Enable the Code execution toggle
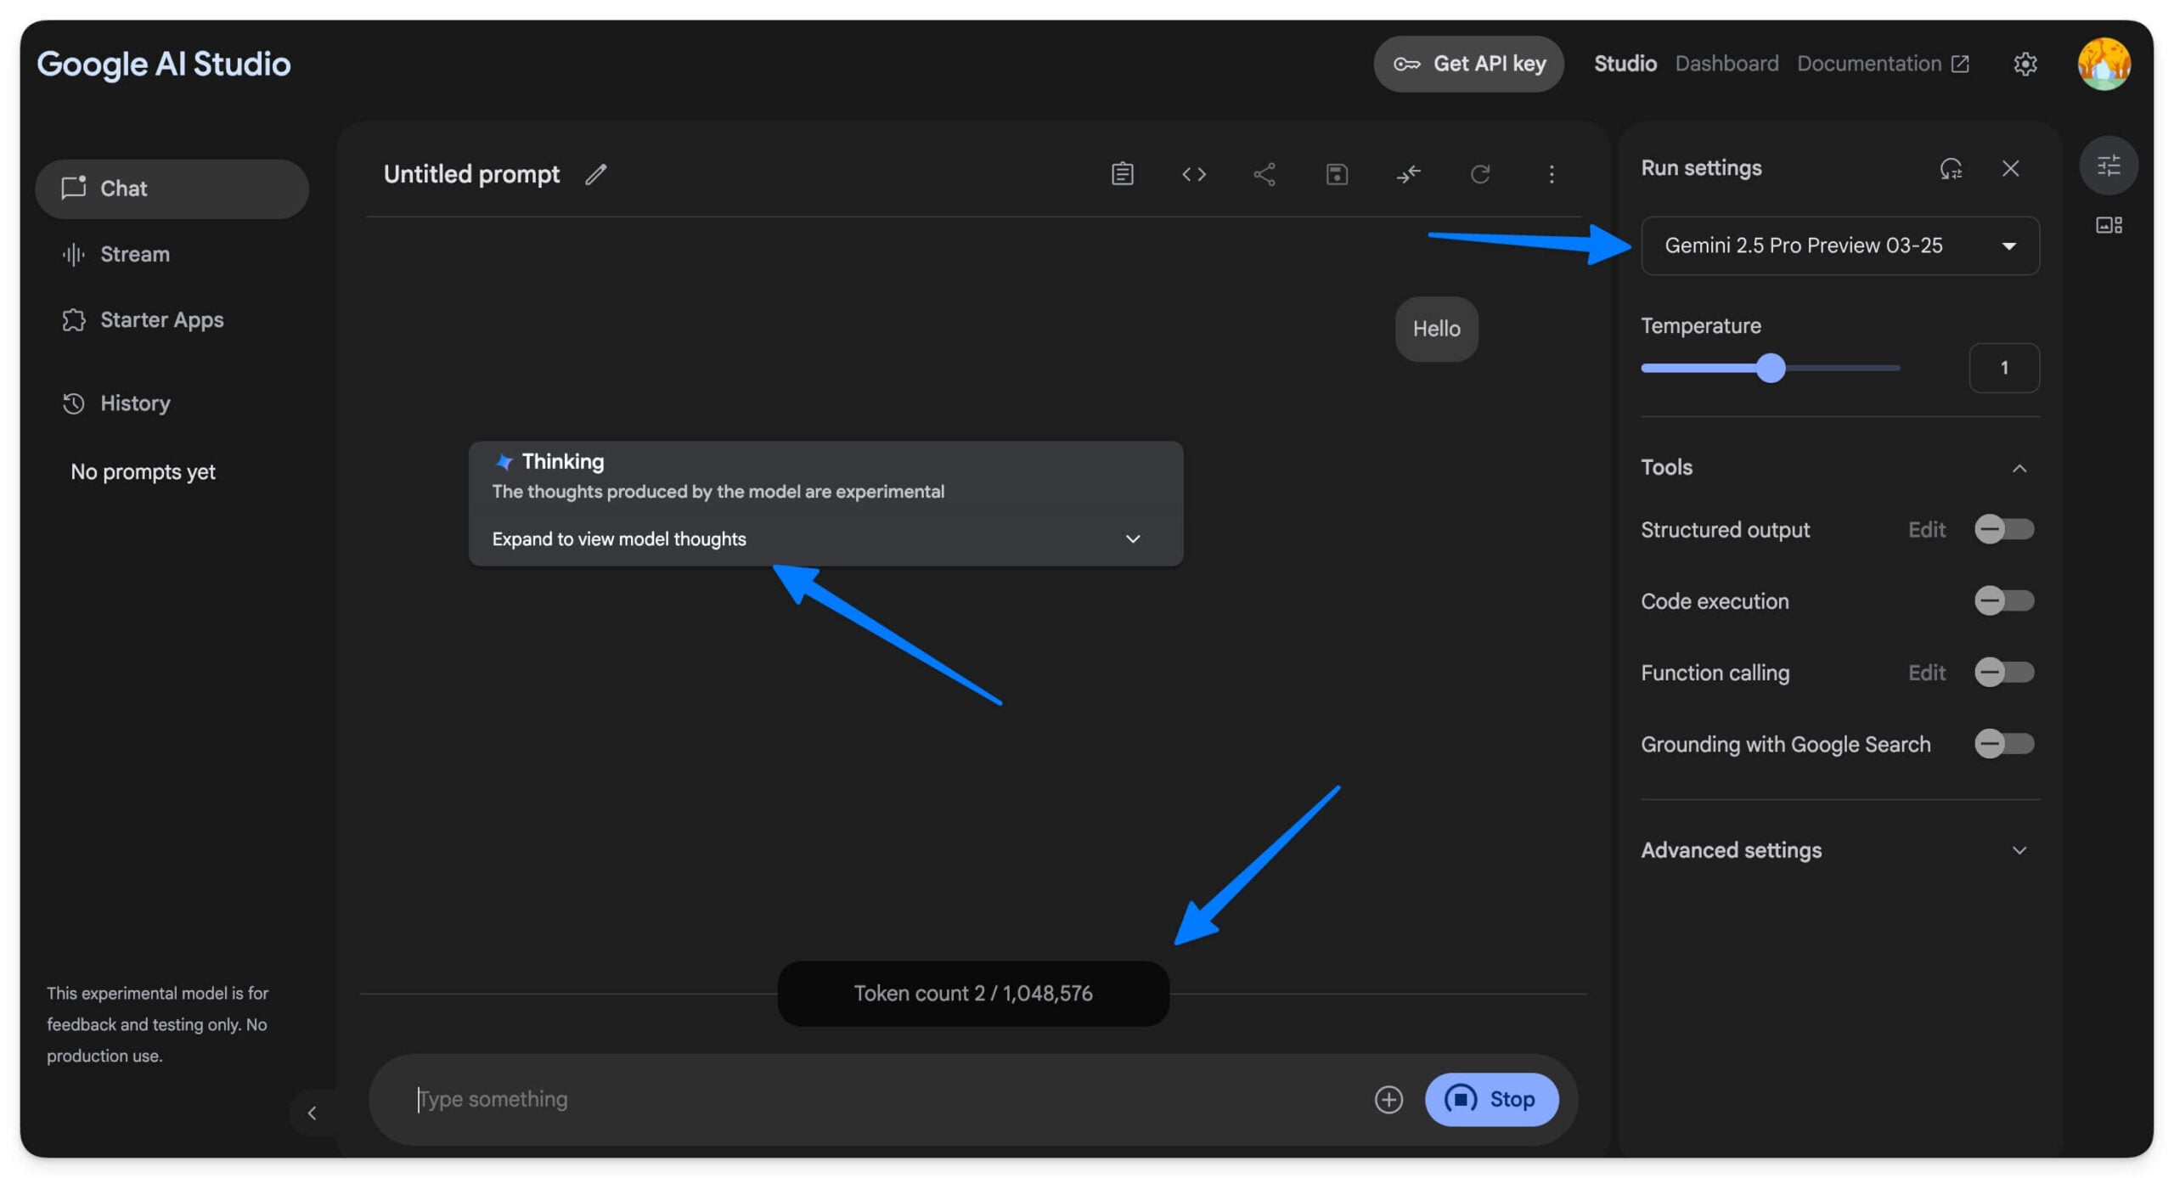The image size is (2174, 1178). pyautogui.click(x=2003, y=600)
